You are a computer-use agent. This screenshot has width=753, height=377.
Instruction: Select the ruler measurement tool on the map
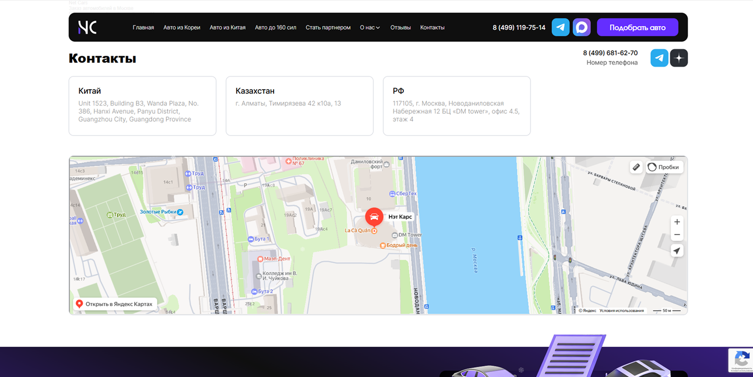pos(636,167)
